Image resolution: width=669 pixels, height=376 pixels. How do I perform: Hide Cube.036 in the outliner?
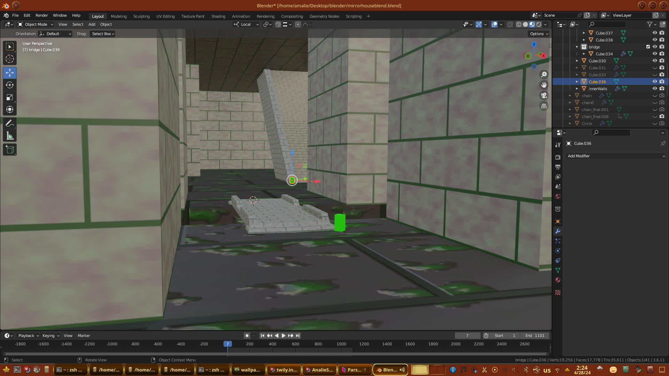[x=655, y=81]
